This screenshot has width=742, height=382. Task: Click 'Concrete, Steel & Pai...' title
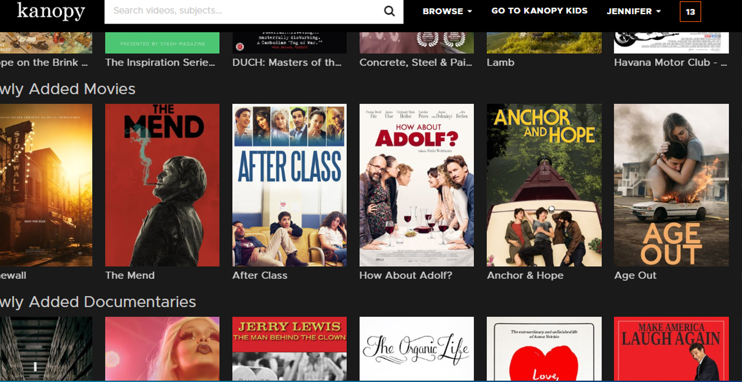416,62
